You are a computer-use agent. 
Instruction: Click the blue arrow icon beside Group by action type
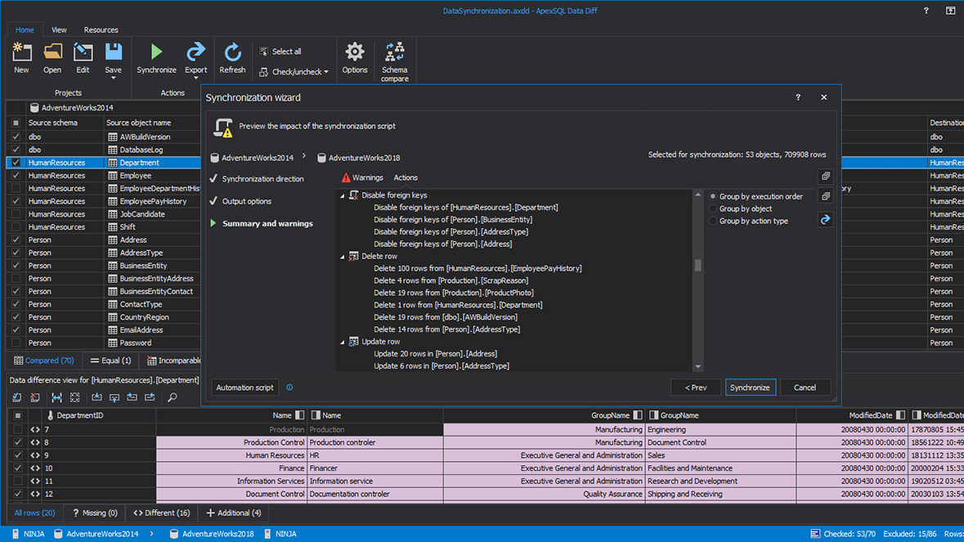pyautogui.click(x=826, y=219)
